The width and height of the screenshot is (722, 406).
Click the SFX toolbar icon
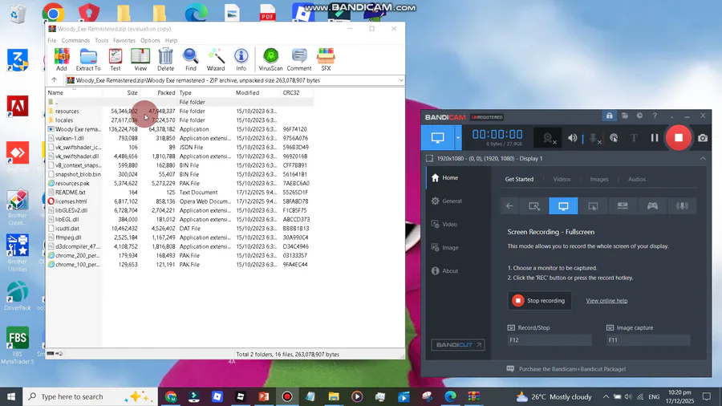click(x=326, y=59)
